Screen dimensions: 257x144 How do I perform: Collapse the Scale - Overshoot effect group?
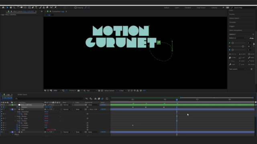coord(15,112)
